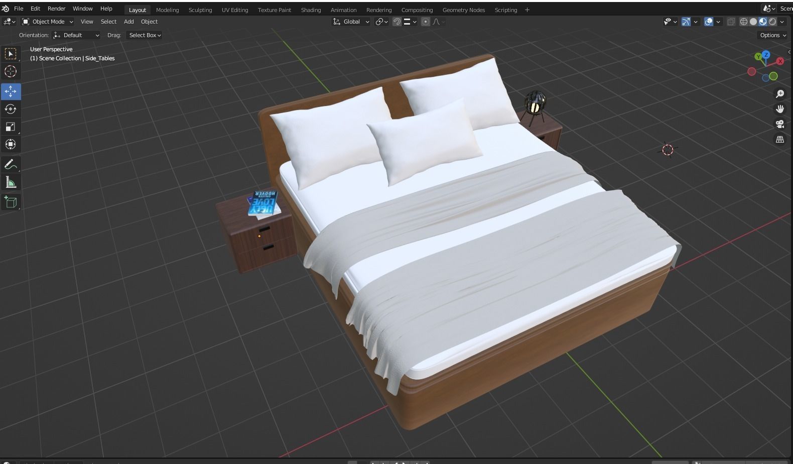Image resolution: width=793 pixels, height=464 pixels.
Task: Toggle viewport overlays display
Action: click(709, 22)
